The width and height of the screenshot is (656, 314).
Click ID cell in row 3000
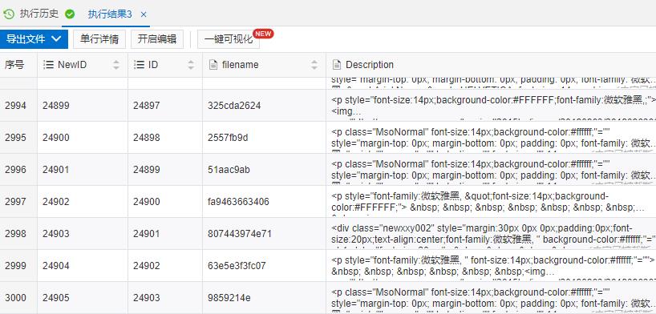pyautogui.click(x=165, y=297)
